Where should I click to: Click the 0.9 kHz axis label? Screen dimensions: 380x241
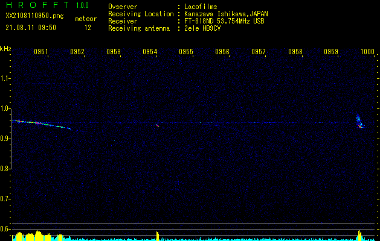5,139
